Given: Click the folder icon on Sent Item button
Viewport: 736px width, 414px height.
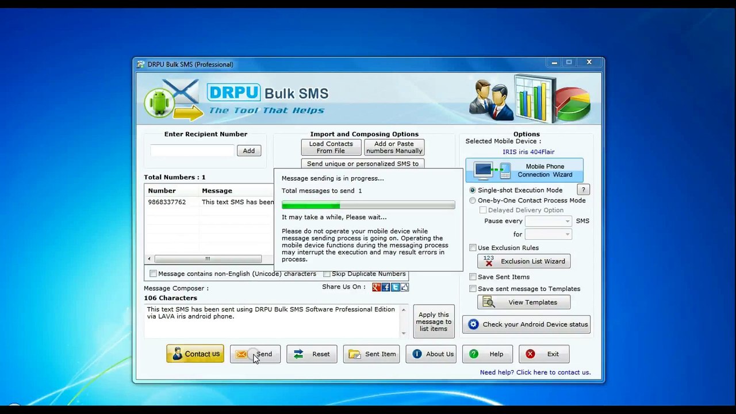Looking at the screenshot, I should coord(355,354).
